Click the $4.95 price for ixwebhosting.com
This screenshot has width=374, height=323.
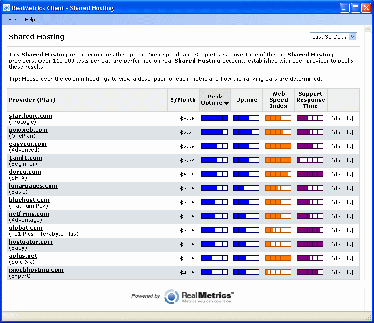[187, 273]
